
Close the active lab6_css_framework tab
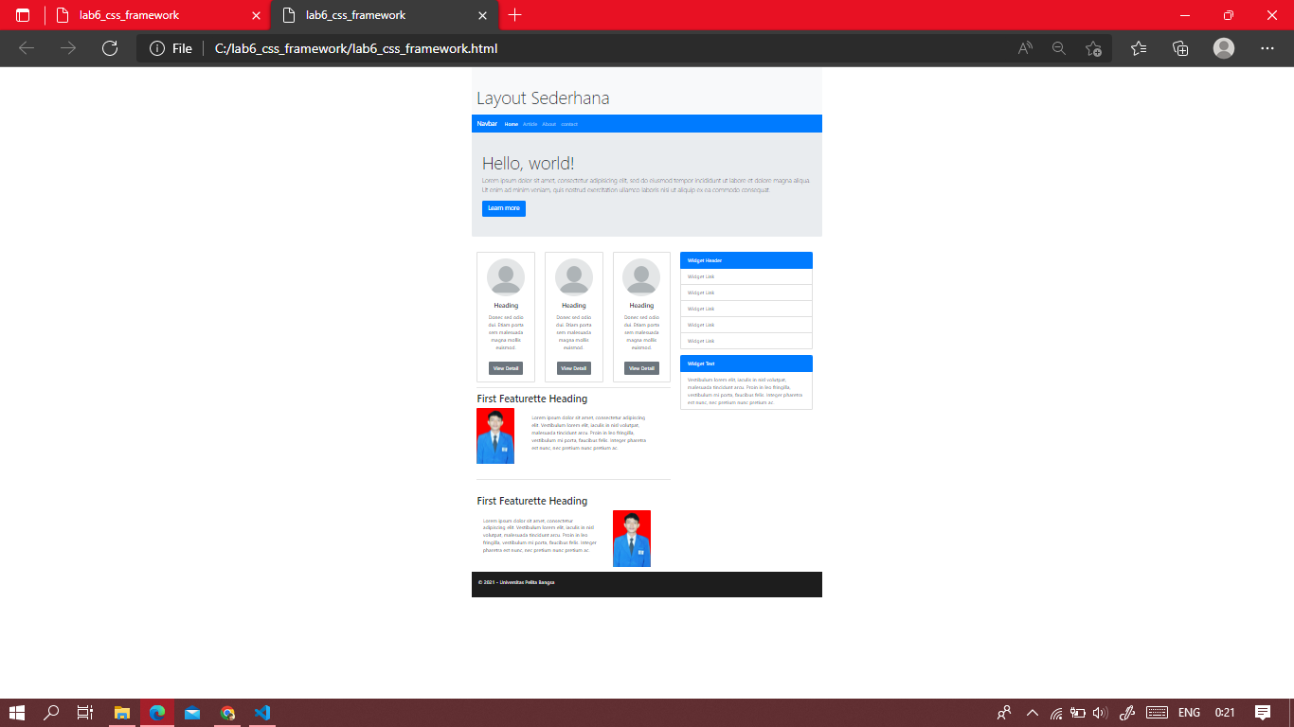(x=482, y=15)
